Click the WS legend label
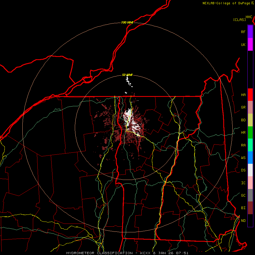255x255 pixels. pos(243,158)
